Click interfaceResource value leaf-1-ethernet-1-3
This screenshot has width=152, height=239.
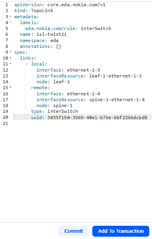coord(115,76)
